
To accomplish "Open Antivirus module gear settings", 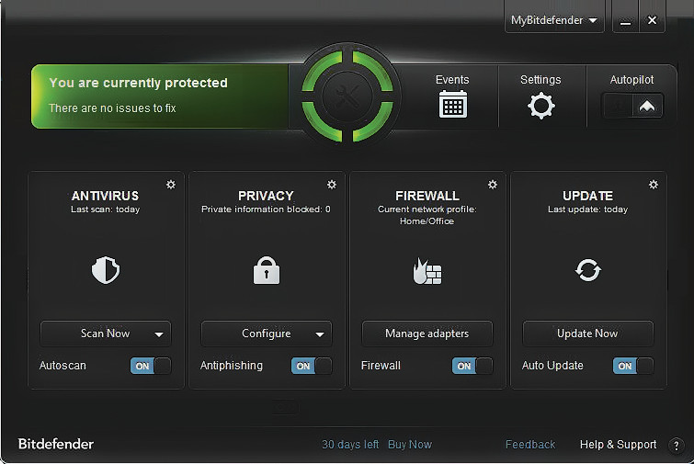I will [x=170, y=185].
